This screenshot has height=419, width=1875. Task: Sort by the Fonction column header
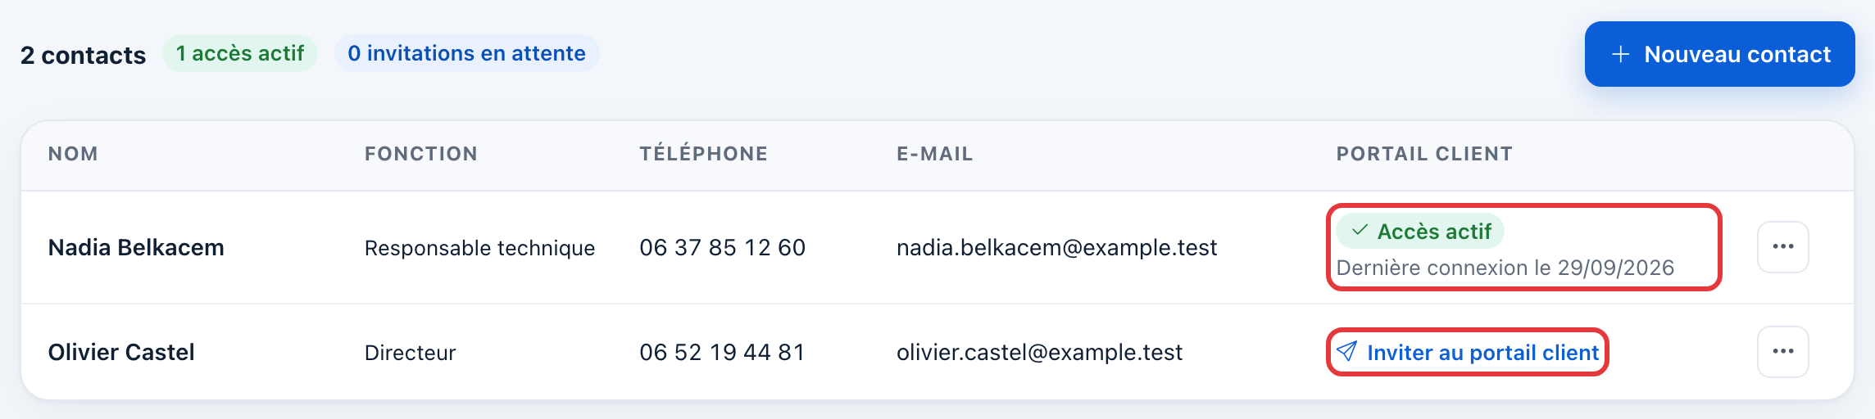coord(421,154)
